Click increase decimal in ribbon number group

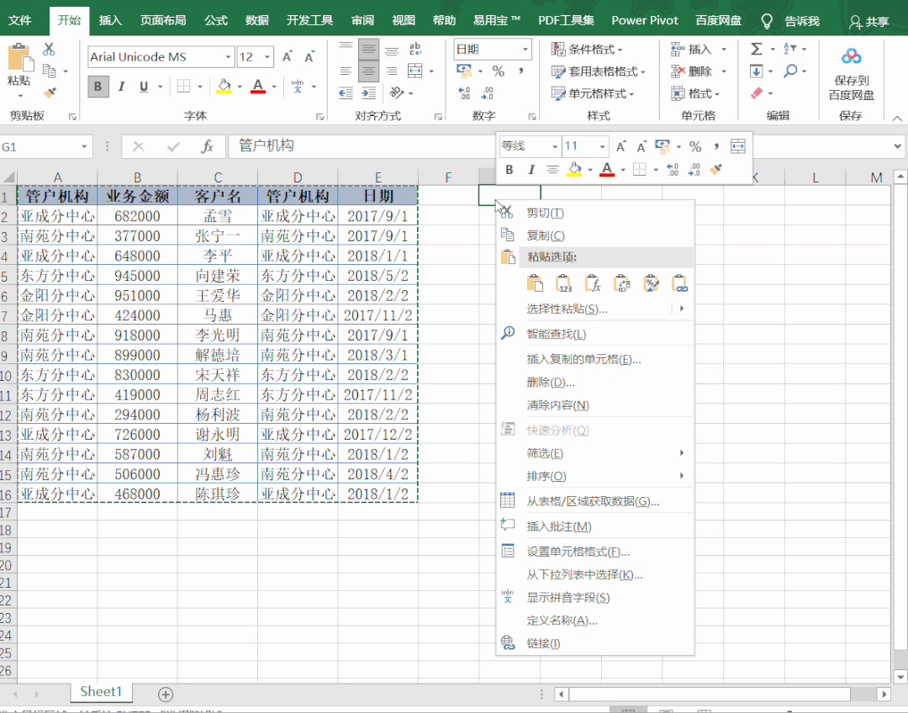tap(464, 92)
